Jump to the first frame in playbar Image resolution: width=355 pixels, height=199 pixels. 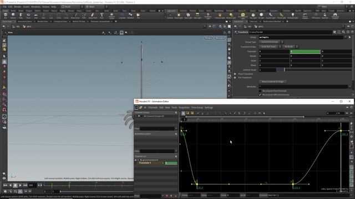click(x=5, y=185)
